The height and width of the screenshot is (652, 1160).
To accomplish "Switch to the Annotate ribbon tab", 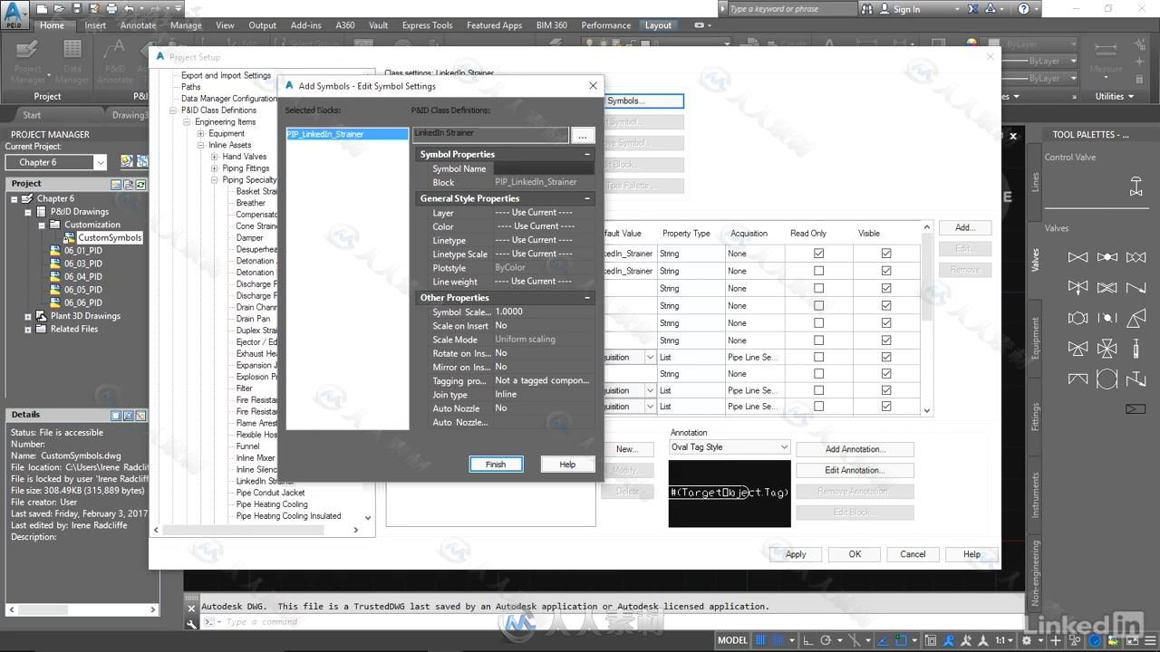I will point(139,25).
